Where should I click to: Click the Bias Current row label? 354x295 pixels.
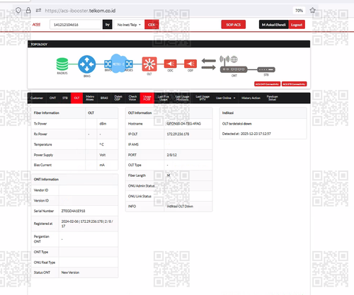42,165
